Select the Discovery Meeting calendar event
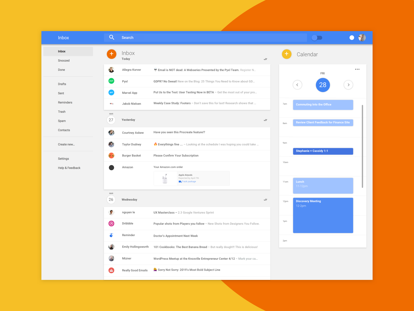 323,215
